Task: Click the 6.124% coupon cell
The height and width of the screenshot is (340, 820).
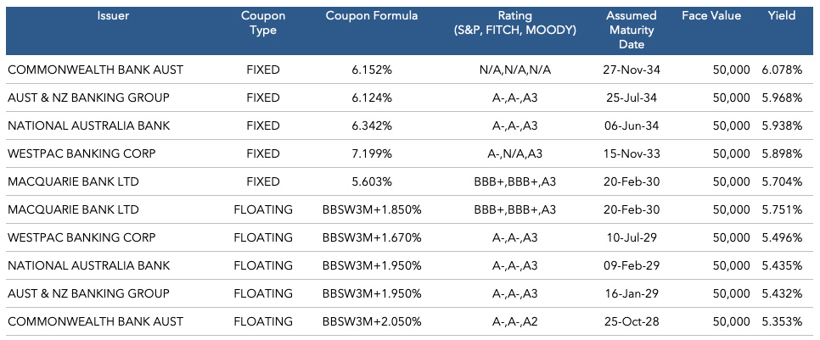Action: click(x=372, y=98)
